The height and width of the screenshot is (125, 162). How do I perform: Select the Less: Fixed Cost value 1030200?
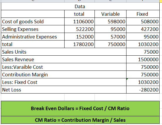point(143,82)
